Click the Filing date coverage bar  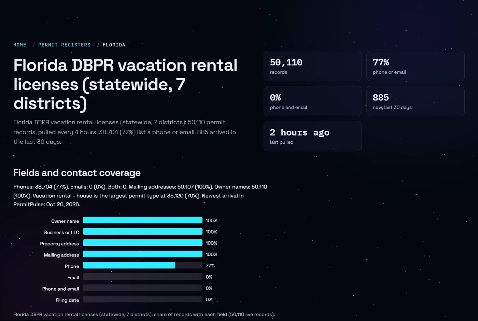(x=143, y=299)
